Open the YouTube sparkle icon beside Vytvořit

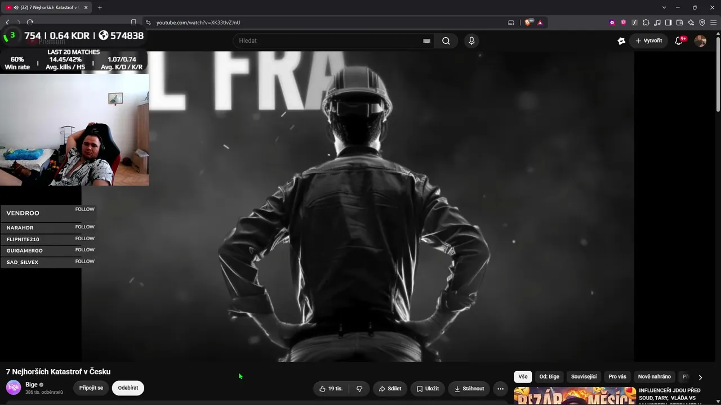click(621, 40)
